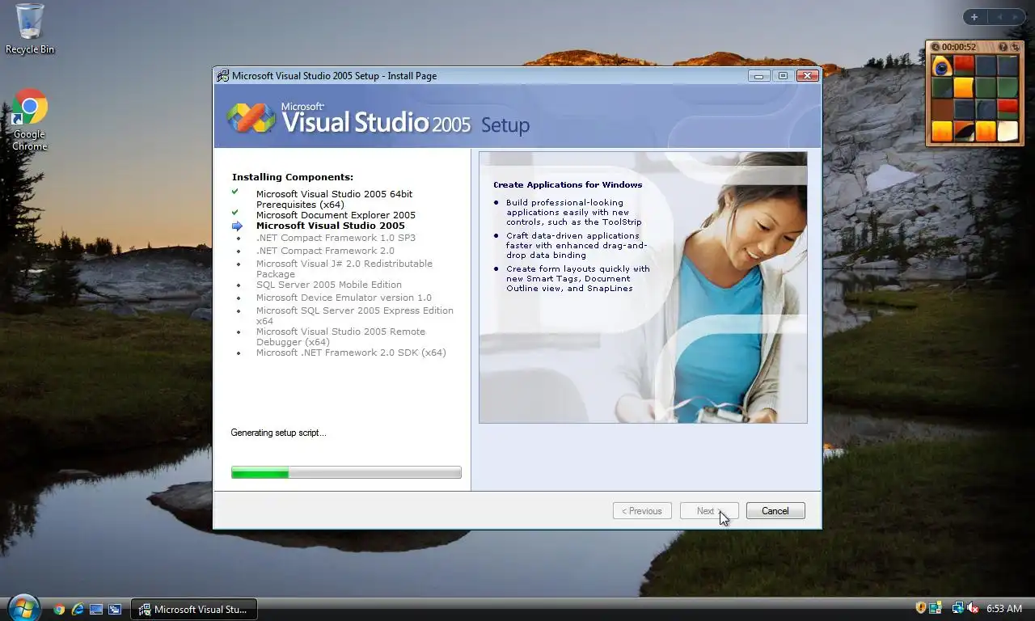Click the 'Installing Components:' heading
The width and height of the screenshot is (1035, 621).
293,177
